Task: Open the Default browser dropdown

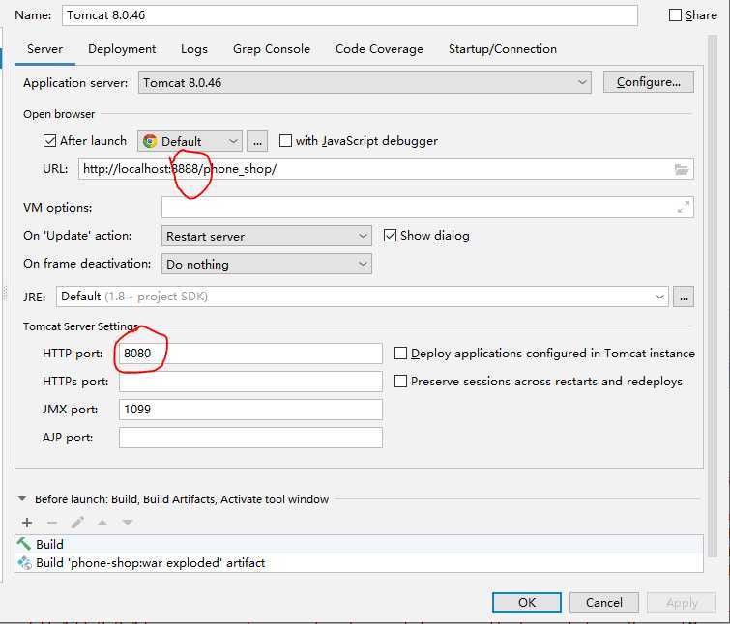Action: coord(190,141)
